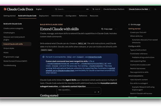Open Claude Code on the Web button

(x=139, y=9)
